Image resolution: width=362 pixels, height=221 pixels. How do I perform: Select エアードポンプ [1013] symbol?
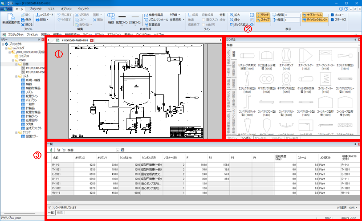[x=286, y=59]
